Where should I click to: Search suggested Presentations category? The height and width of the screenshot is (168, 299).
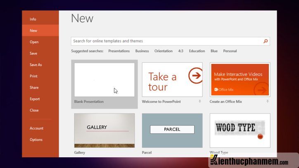119,51
